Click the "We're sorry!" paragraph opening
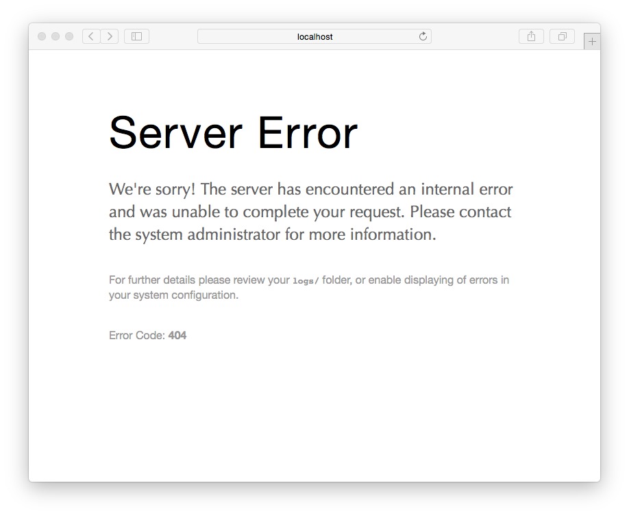629x516 pixels. click(152, 189)
